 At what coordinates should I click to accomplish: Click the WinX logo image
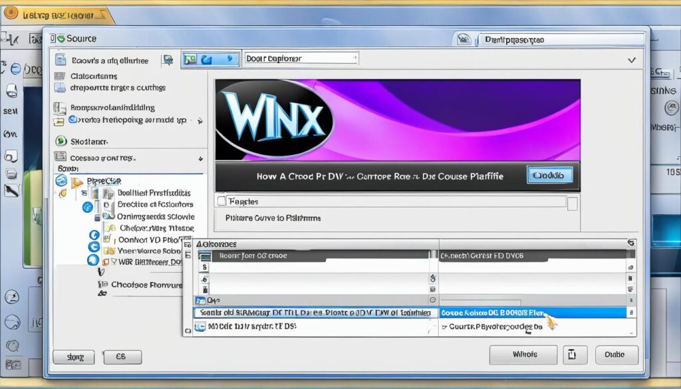(275, 120)
